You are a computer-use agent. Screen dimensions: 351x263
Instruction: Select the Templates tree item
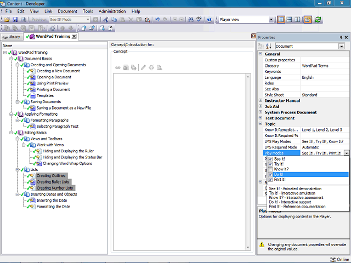pyautogui.click(x=45, y=95)
